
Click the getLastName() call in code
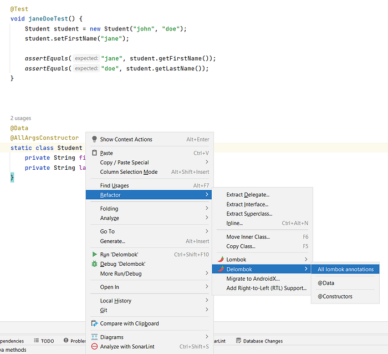(x=182, y=68)
